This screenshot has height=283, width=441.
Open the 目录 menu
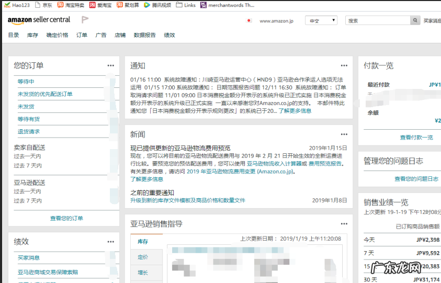tap(14, 35)
